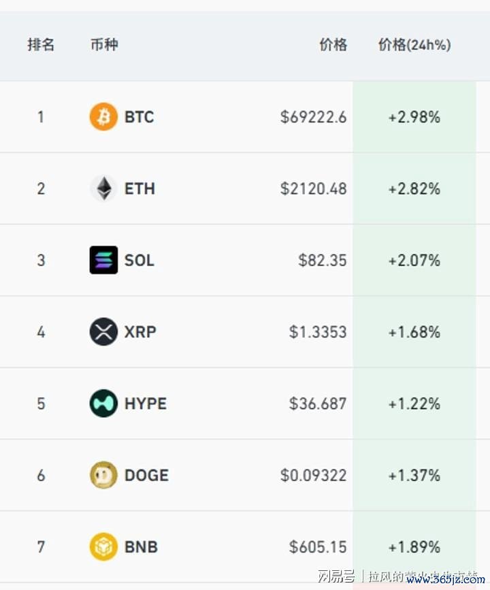
Task: Click the BTC +2.98% change cell
Action: click(414, 117)
